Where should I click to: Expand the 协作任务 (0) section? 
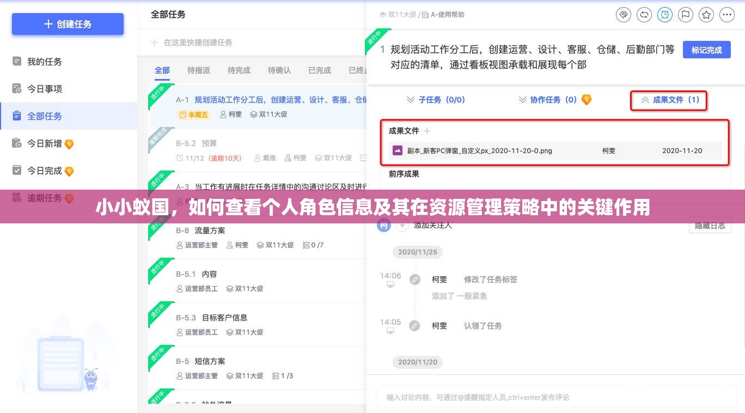point(548,100)
